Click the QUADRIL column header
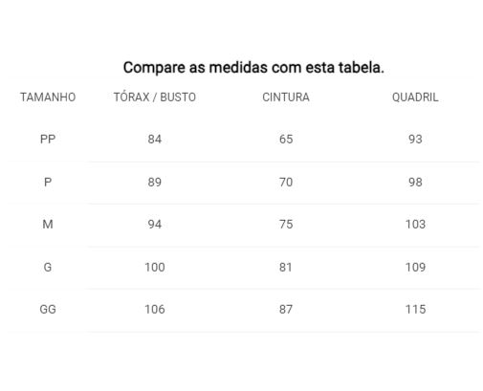Viewport: 483px width, 391px height. point(415,98)
